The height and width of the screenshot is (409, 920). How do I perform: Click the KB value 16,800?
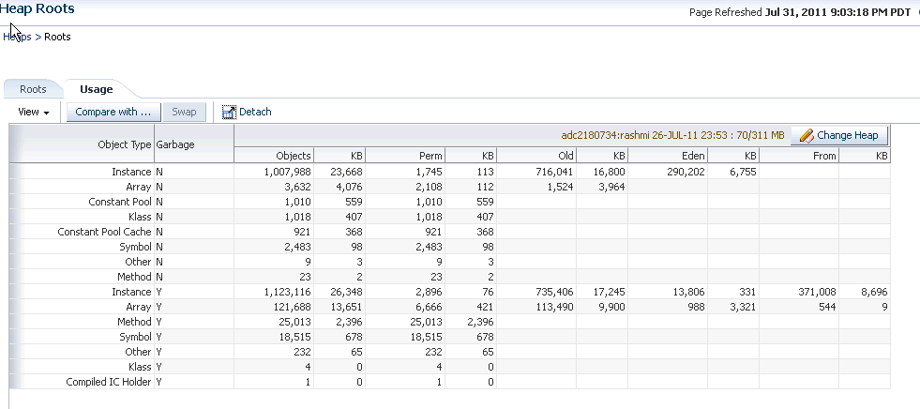tap(609, 172)
